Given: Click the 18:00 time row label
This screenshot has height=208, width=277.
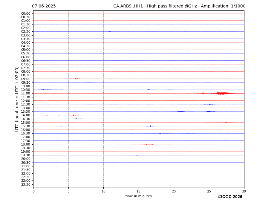Looking at the screenshot, I should tap(26, 144).
